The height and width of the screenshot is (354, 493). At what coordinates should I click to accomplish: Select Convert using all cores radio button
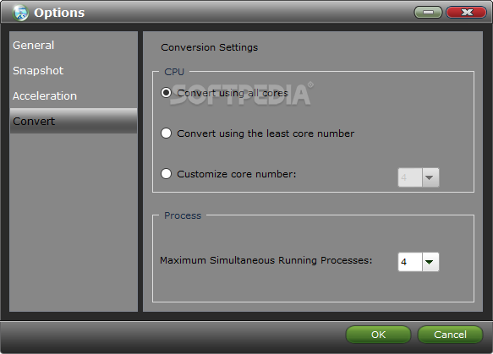pos(166,93)
